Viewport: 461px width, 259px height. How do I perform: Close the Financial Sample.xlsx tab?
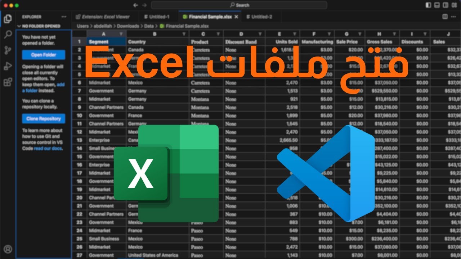(236, 17)
